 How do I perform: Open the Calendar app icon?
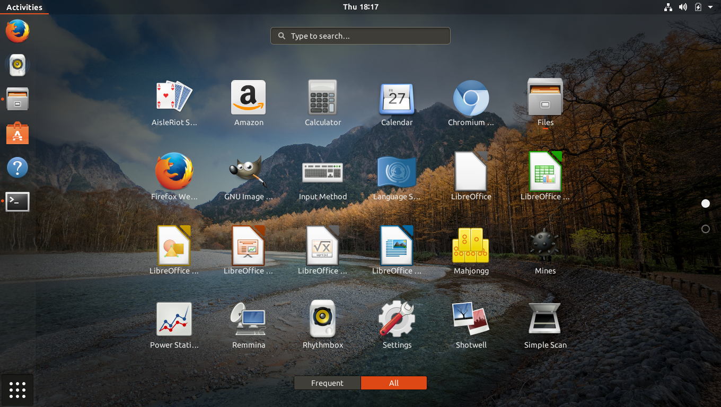coord(397,99)
